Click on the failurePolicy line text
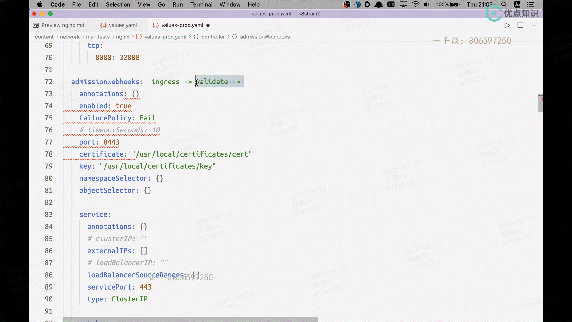This screenshot has height=322, width=572. 117,118
